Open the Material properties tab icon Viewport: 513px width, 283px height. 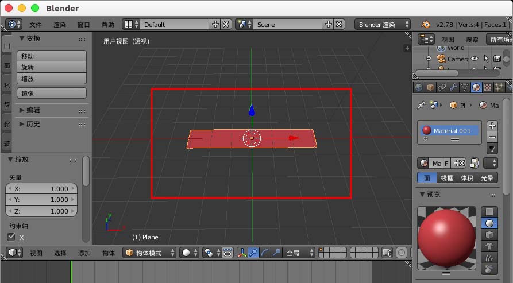tap(476, 87)
